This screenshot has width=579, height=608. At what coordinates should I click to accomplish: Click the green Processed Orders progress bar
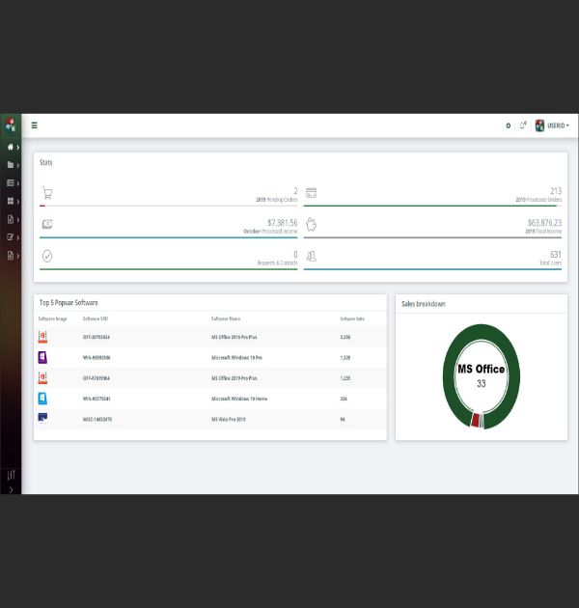pyautogui.click(x=429, y=206)
